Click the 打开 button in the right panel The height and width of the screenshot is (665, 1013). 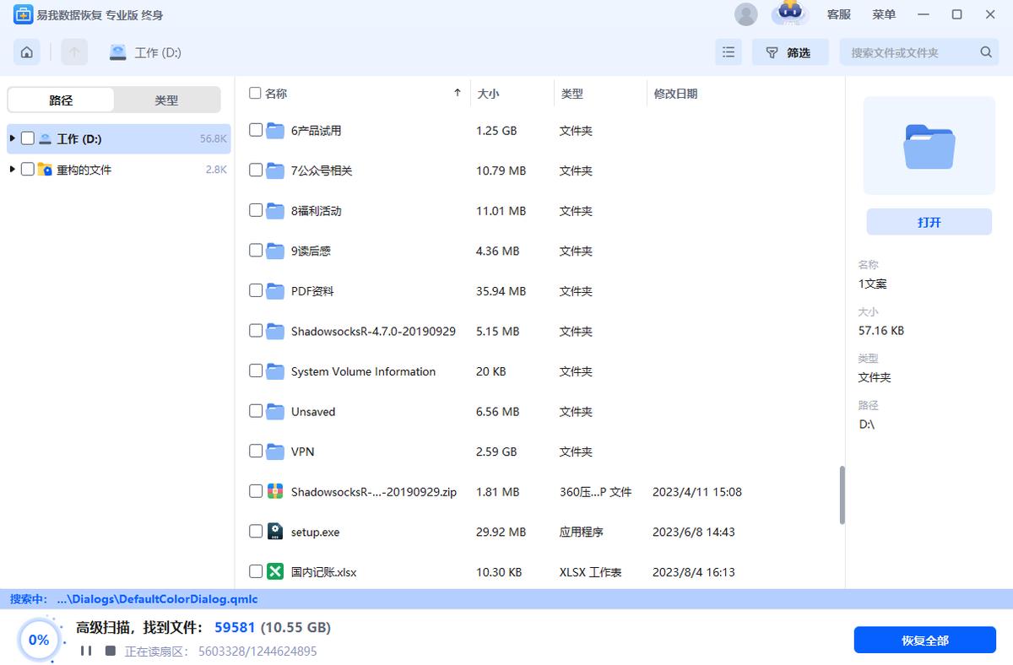(929, 221)
